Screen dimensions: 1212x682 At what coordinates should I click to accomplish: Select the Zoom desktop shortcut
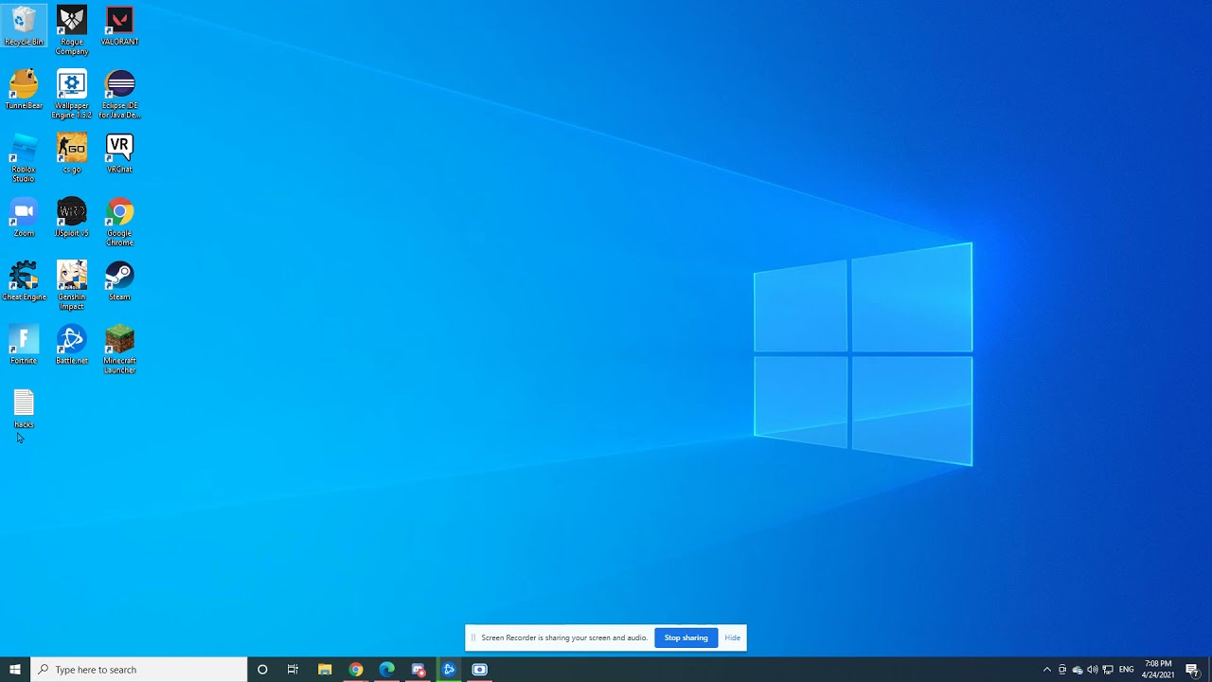click(x=24, y=217)
